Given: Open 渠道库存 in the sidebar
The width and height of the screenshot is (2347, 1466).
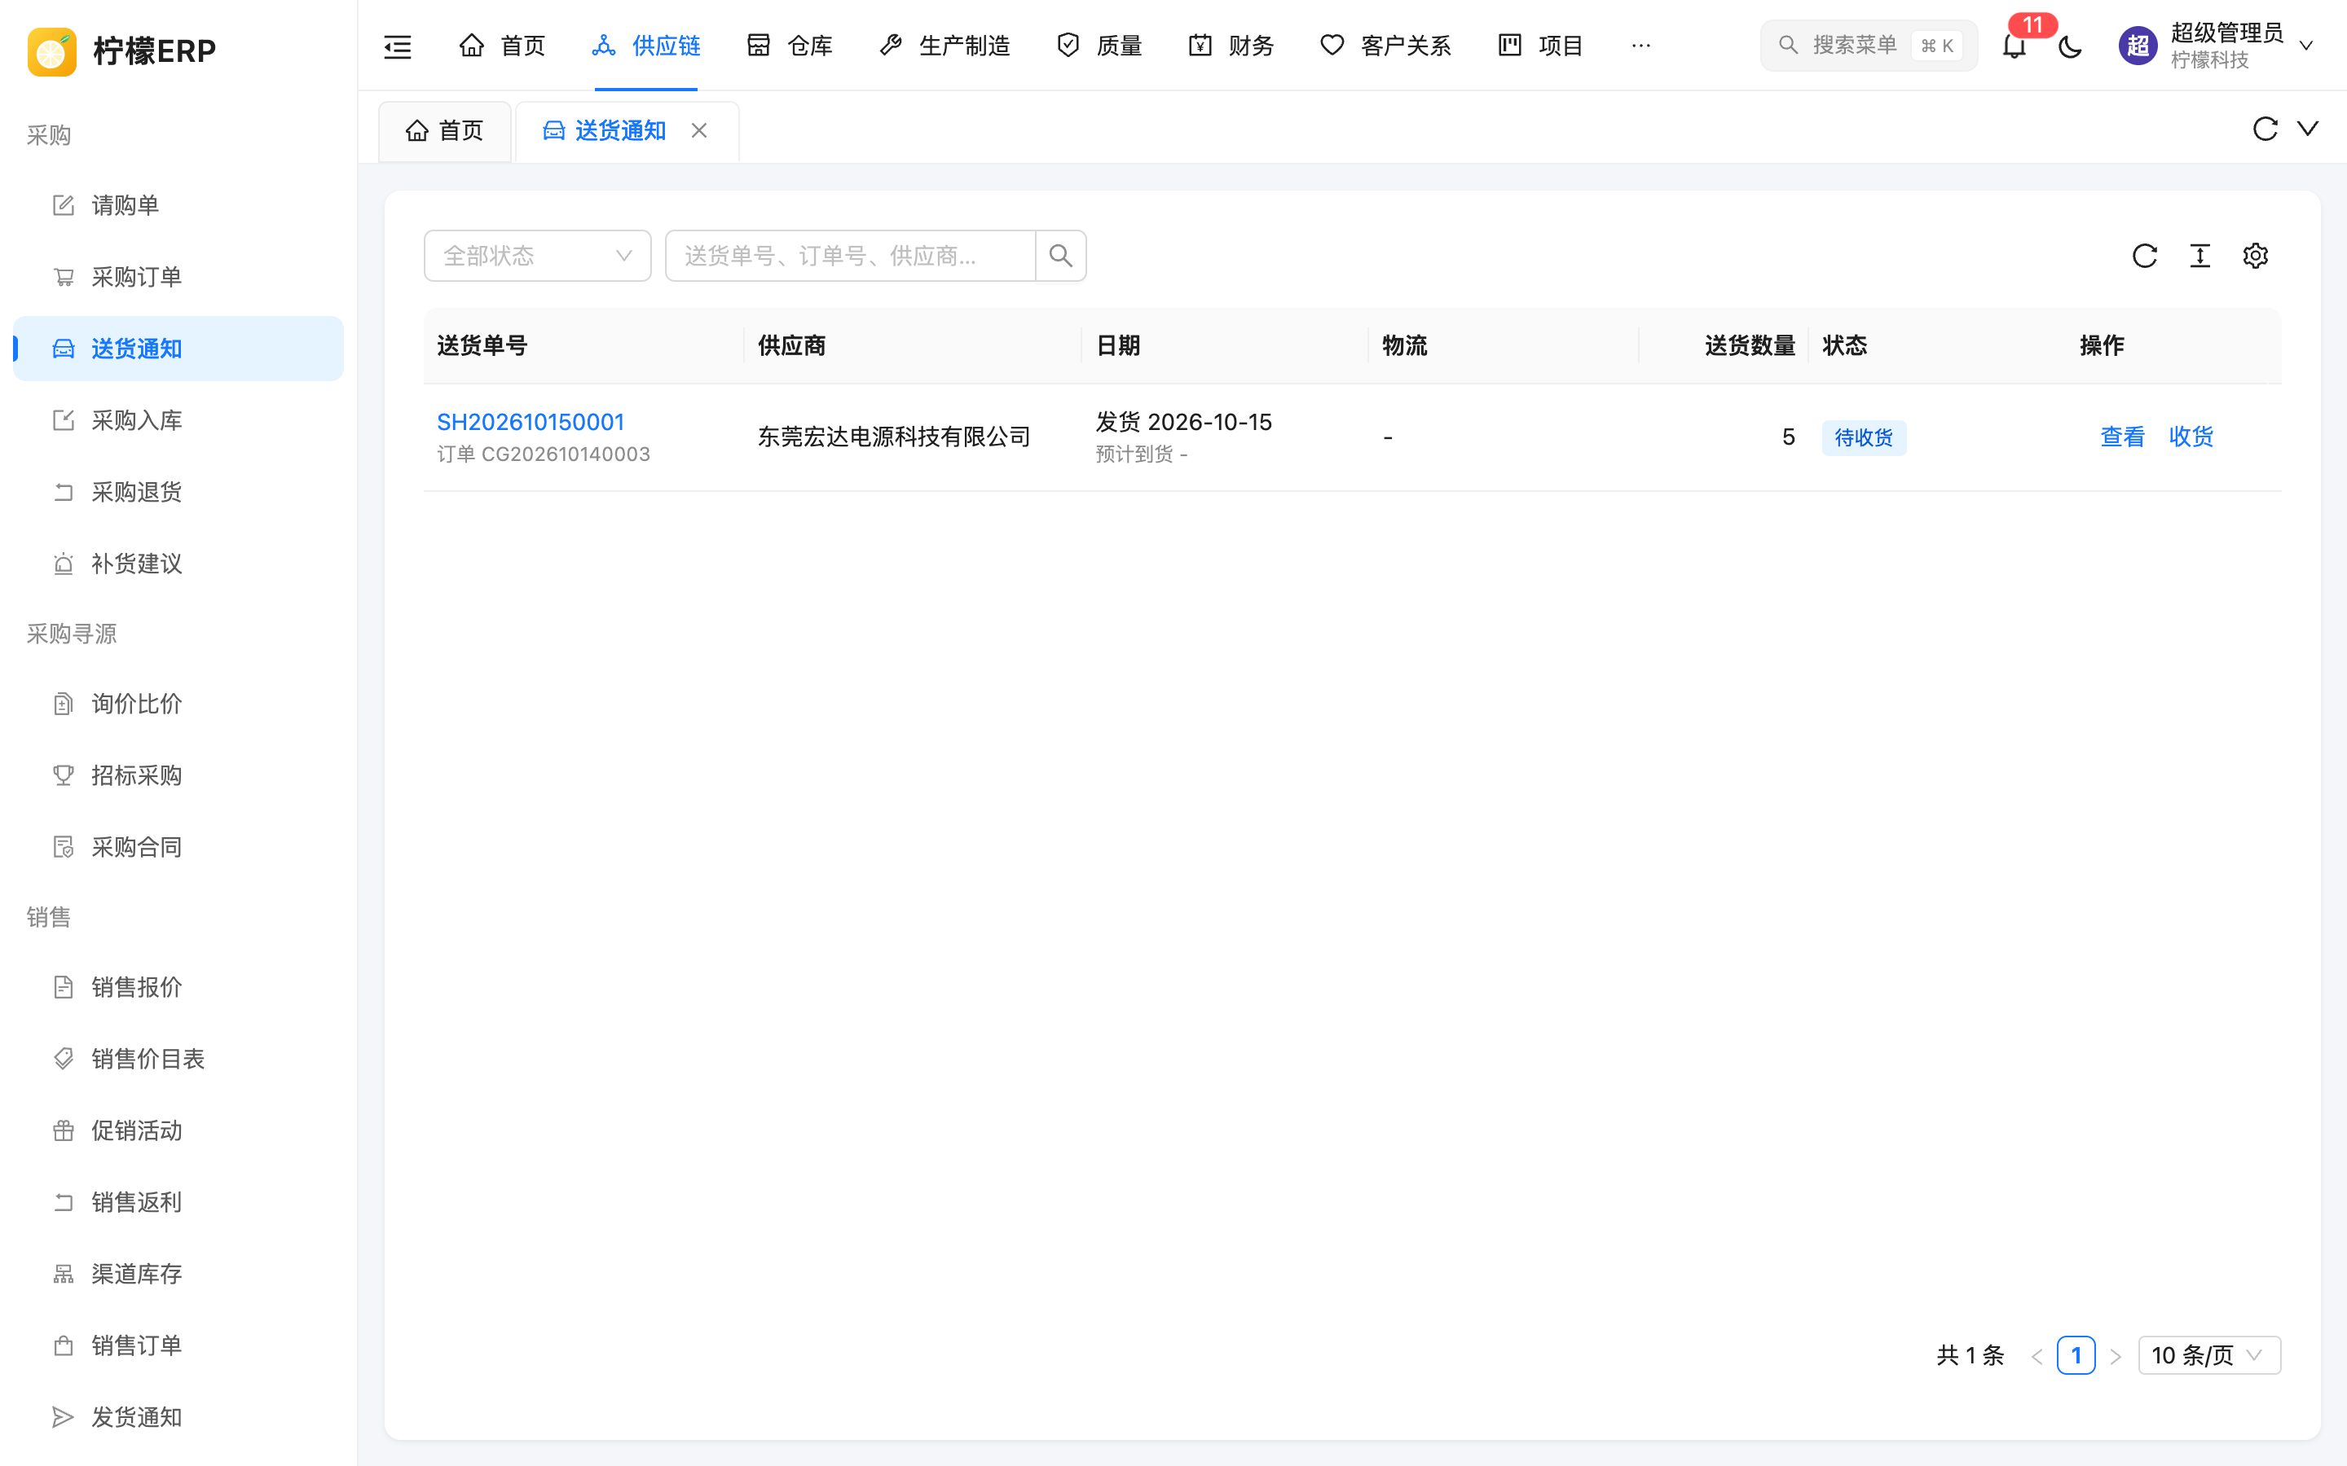Looking at the screenshot, I should tap(178, 1274).
